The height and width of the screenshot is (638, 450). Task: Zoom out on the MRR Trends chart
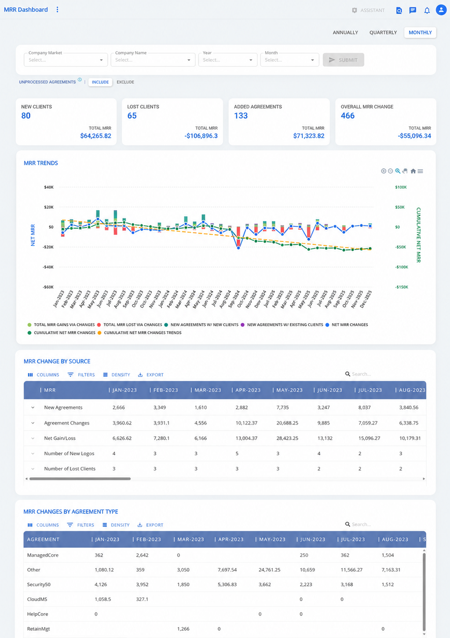tap(390, 171)
